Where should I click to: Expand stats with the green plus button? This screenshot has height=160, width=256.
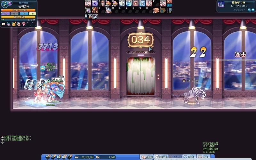click(x=32, y=14)
